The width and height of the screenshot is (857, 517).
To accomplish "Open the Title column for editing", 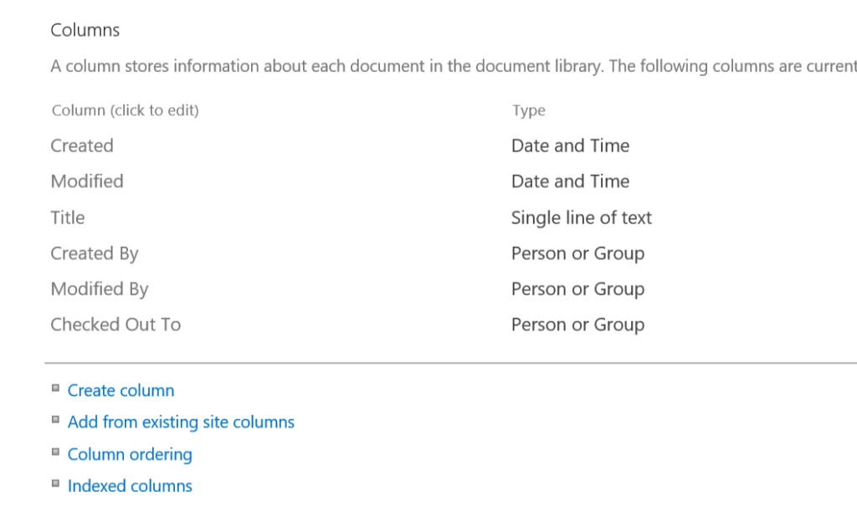I will click(68, 218).
